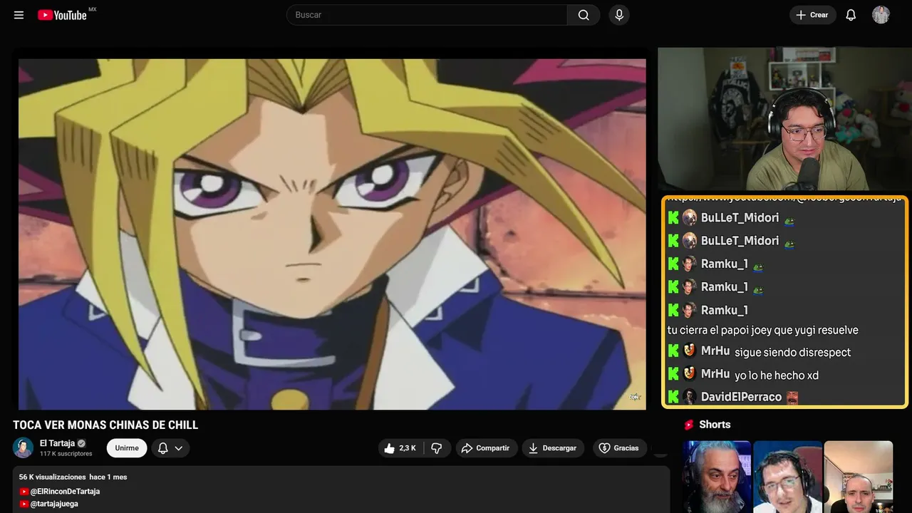The image size is (912, 513).
Task: Go to YouTube home via logo
Action: coord(63,15)
